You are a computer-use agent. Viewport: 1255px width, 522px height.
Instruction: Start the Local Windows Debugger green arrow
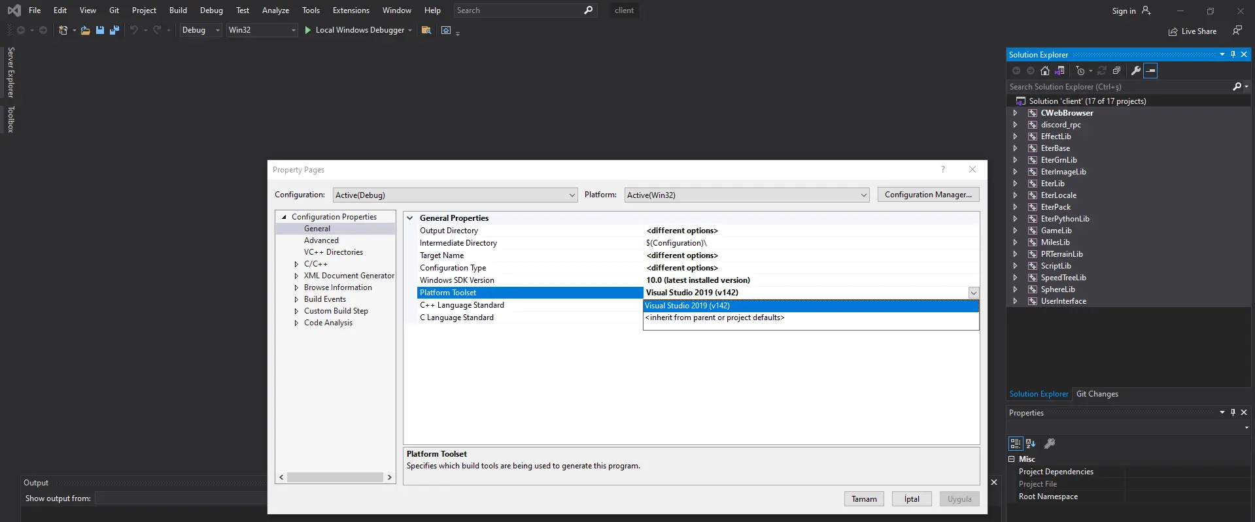308,30
